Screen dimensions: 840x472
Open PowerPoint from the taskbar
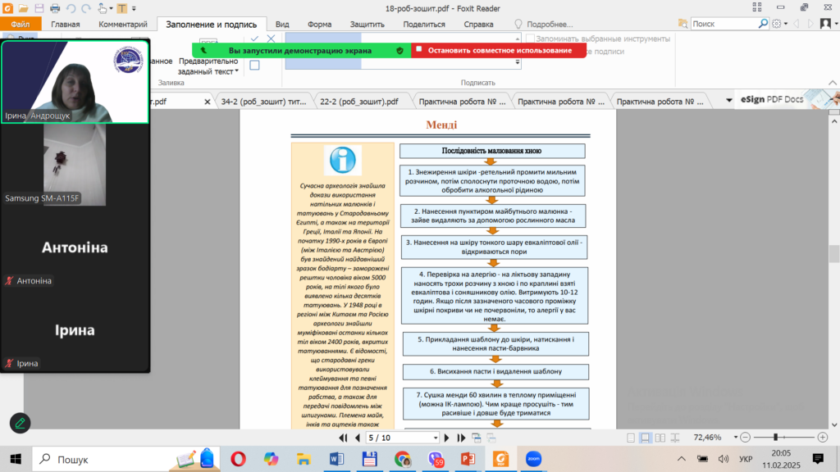[468, 459]
